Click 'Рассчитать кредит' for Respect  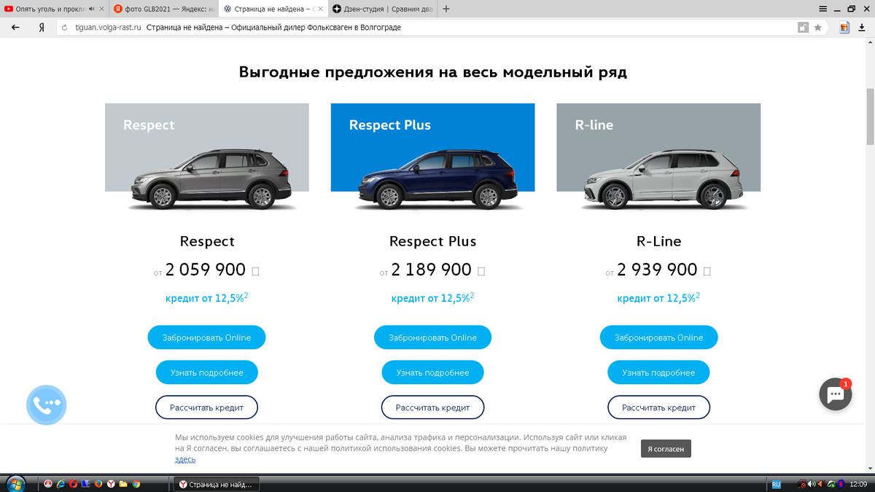[x=206, y=407]
